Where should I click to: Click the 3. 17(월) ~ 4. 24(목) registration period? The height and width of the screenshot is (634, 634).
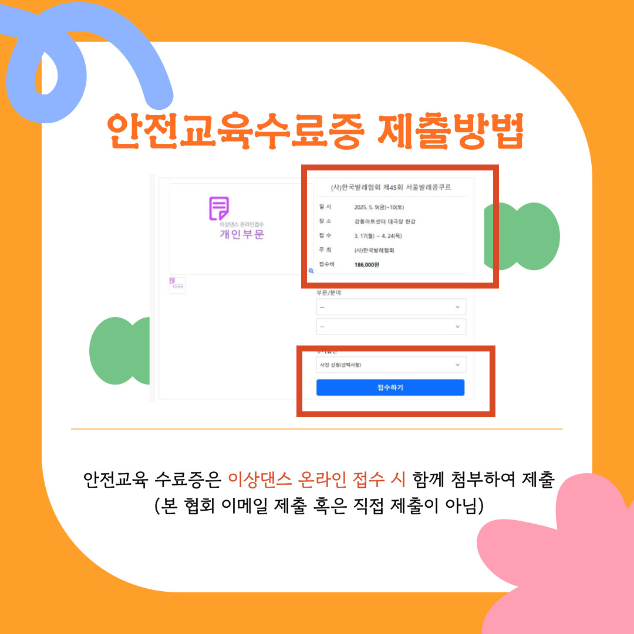click(378, 236)
